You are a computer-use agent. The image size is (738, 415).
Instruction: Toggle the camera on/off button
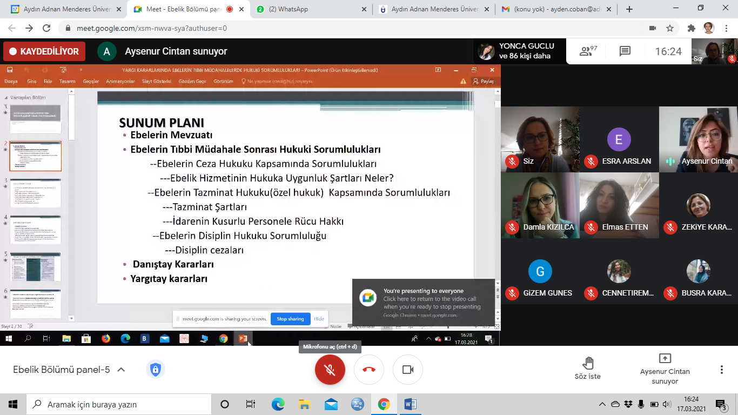[x=408, y=370]
